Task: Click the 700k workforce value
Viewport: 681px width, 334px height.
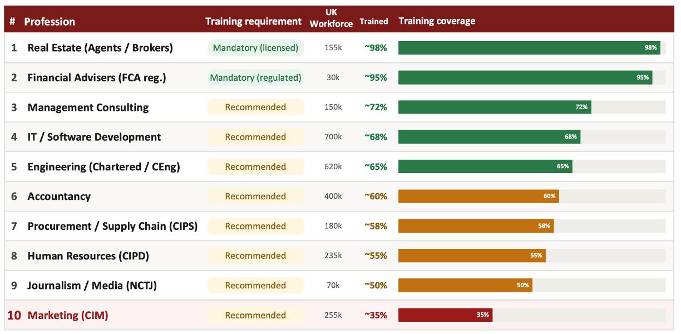Action: coord(333,137)
